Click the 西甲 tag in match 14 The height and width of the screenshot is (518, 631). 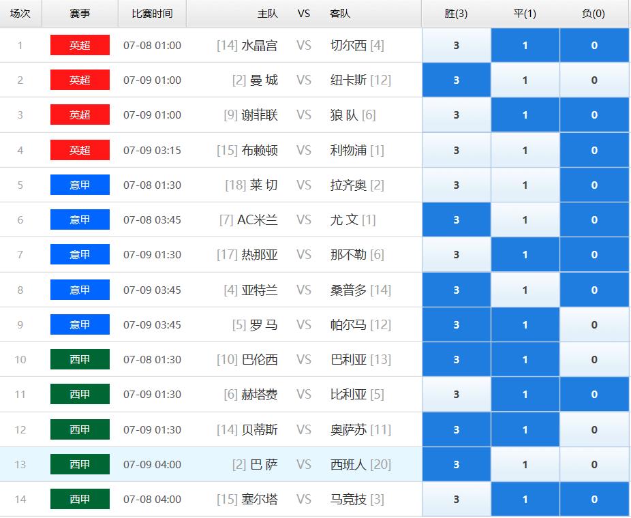80,499
